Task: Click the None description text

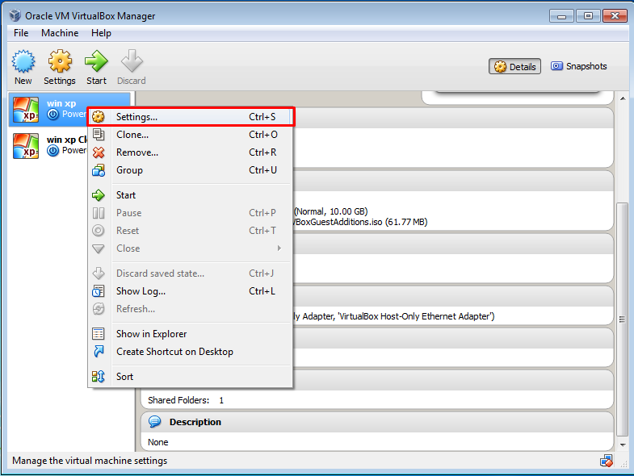Action: tap(158, 442)
